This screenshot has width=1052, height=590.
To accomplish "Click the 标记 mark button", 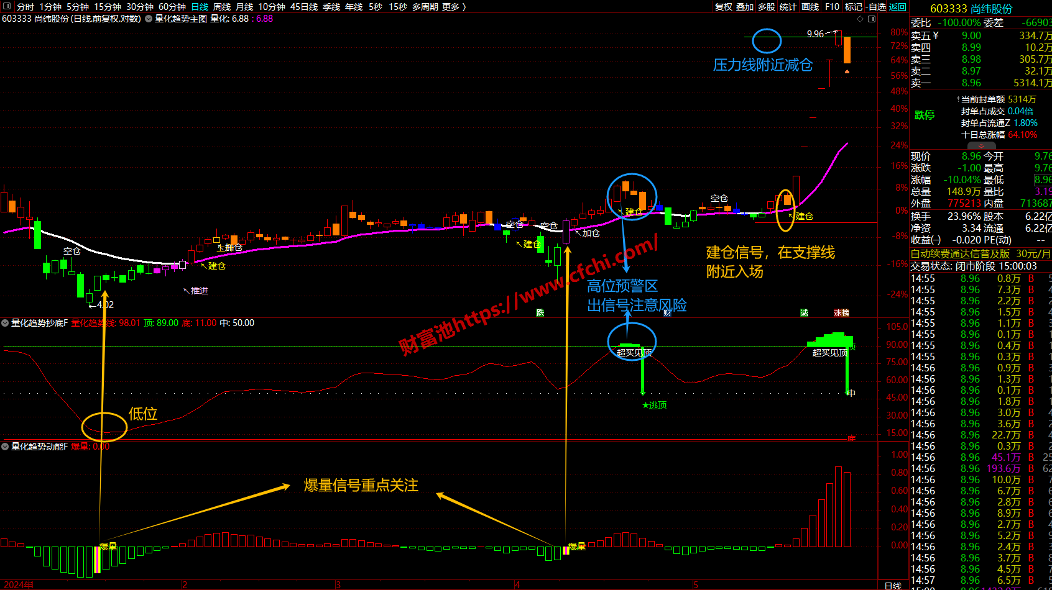I will coord(854,7).
